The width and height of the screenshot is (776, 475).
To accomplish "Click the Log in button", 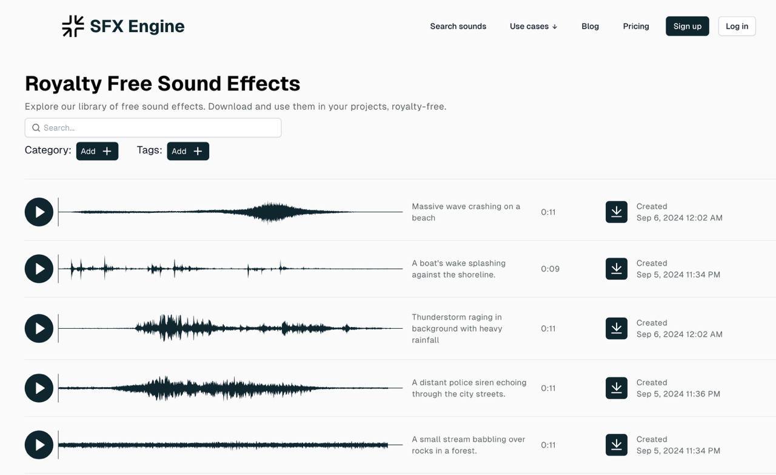I will pyautogui.click(x=737, y=26).
